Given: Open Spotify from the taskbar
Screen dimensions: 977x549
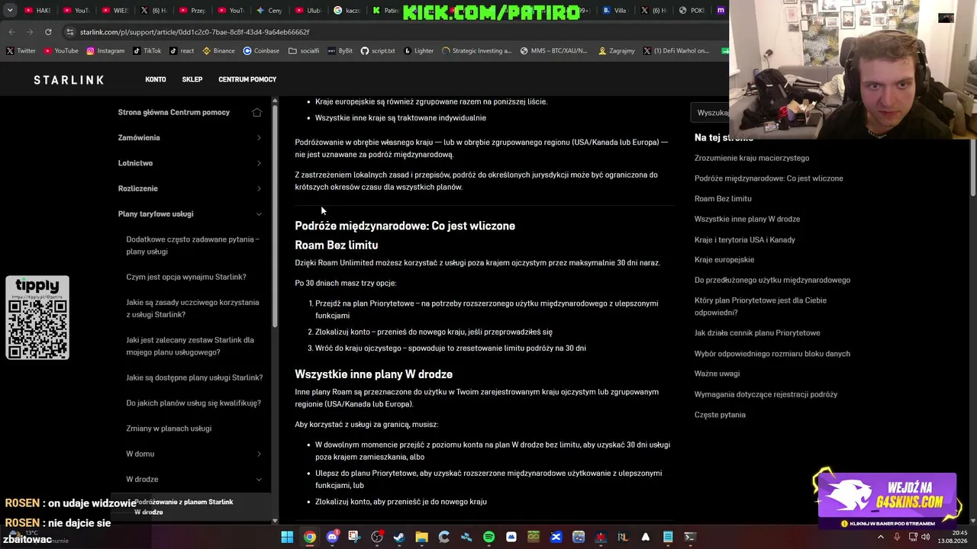Looking at the screenshot, I should [x=488, y=537].
